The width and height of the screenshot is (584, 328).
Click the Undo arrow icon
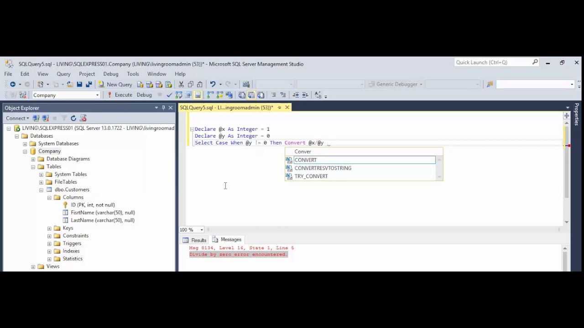point(213,84)
